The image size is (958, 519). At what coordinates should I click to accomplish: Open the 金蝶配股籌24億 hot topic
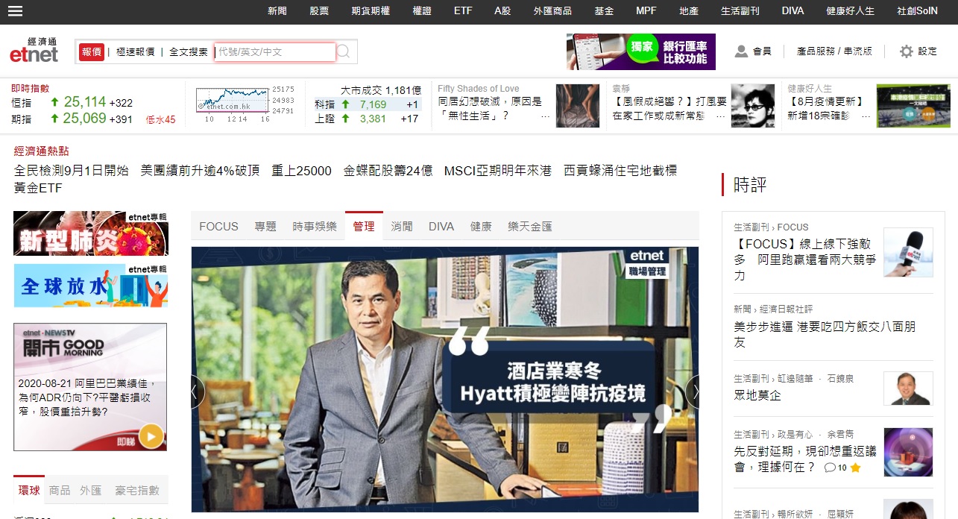(x=388, y=171)
